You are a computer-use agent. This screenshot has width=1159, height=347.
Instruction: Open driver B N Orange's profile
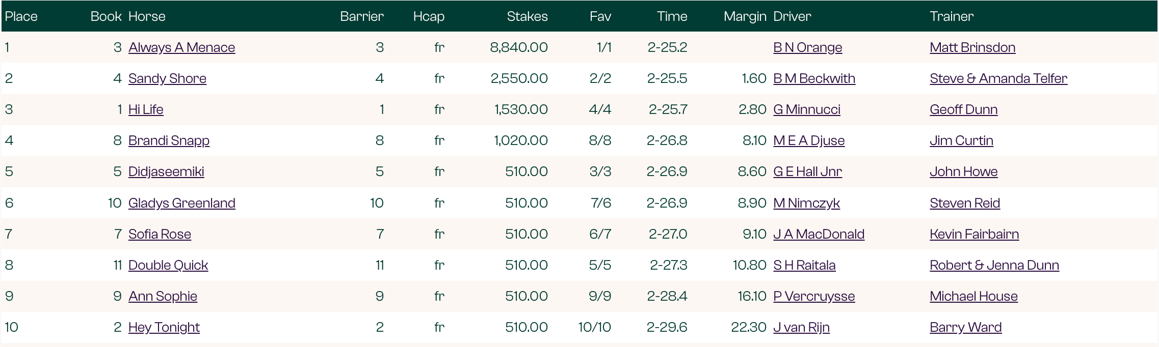807,47
